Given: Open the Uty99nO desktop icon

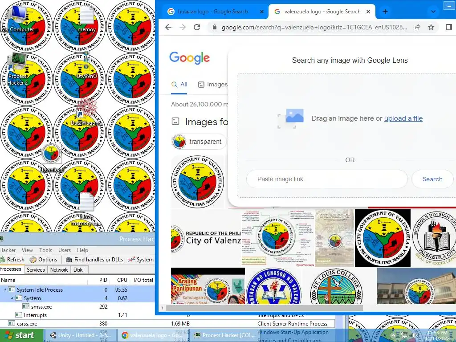Looking at the screenshot, I should coord(86,65).
